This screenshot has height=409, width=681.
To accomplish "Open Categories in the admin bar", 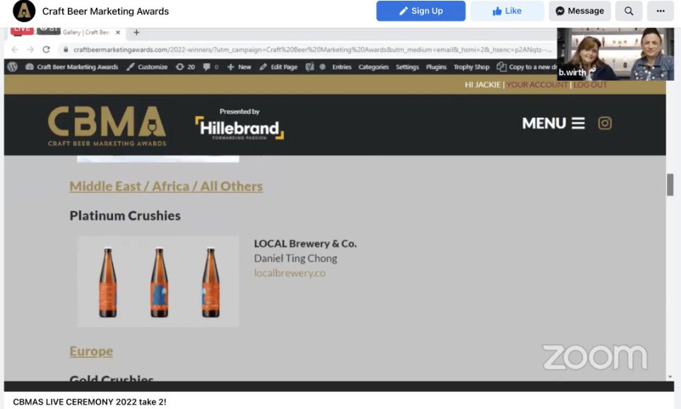I will (x=374, y=67).
